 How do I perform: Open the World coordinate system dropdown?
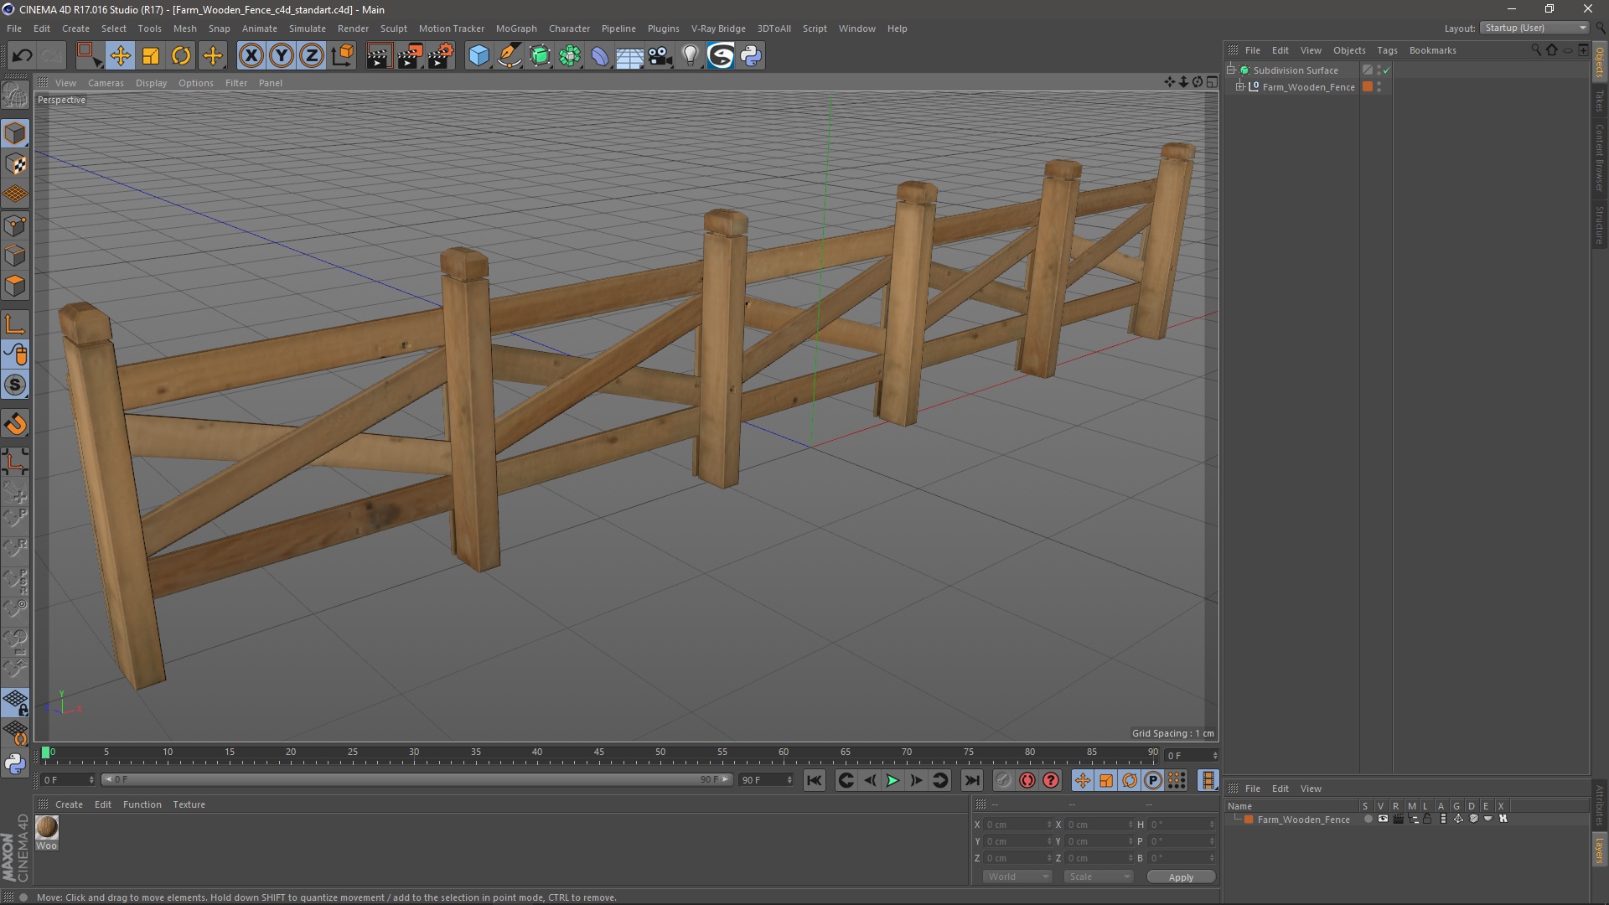pyautogui.click(x=1017, y=877)
